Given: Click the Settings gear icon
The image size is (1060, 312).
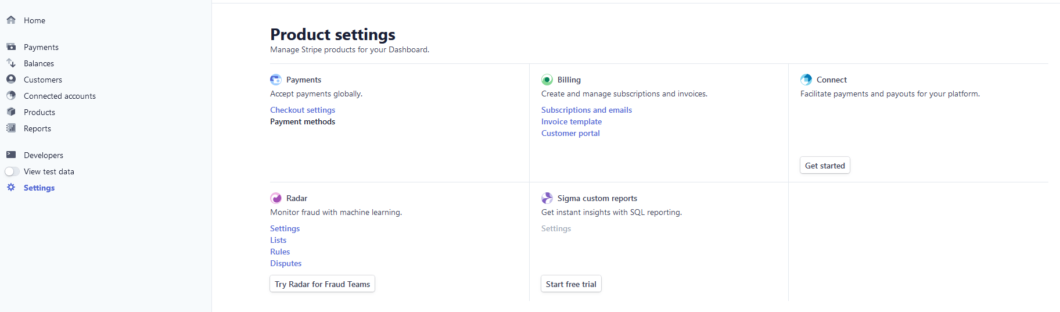Looking at the screenshot, I should [11, 187].
